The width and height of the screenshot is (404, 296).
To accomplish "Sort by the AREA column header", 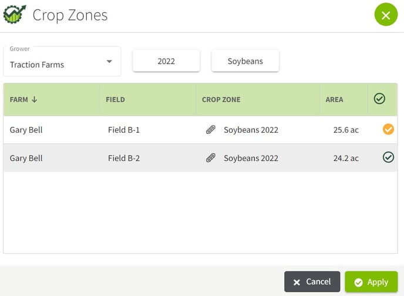I will point(334,100).
